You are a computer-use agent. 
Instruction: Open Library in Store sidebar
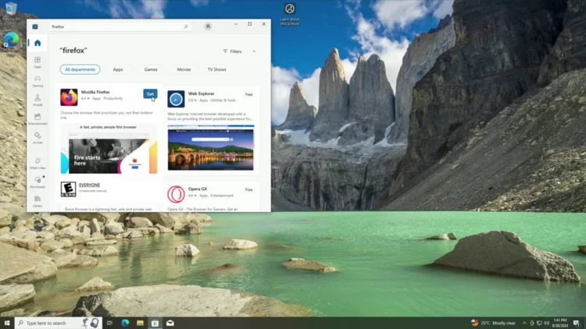point(38,201)
